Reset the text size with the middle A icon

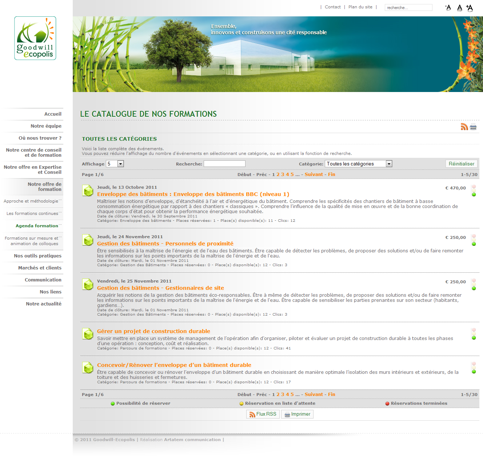click(459, 8)
